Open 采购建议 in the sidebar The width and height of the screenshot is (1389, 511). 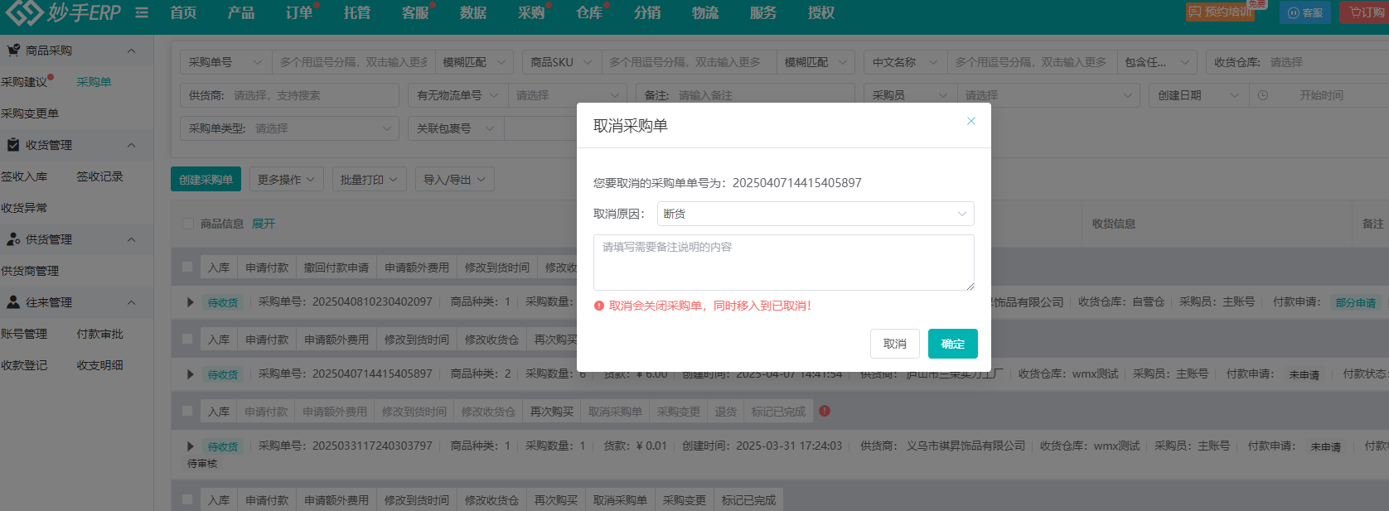coord(24,82)
